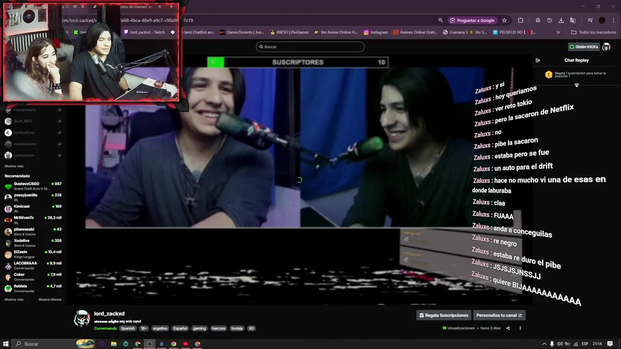Select the harcore tag
Screen dimensions: 621x349
[218, 328]
